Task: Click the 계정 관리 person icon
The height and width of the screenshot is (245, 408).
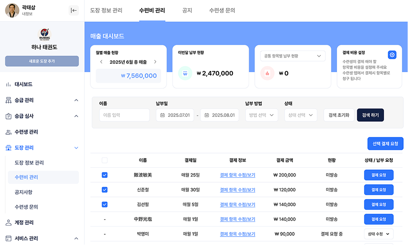Action: pyautogui.click(x=8, y=223)
